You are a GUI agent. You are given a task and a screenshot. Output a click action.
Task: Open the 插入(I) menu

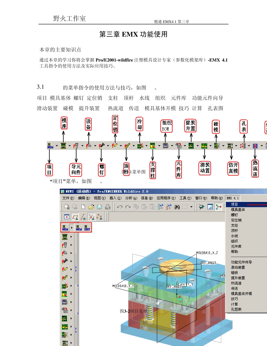pyautogui.click(x=116, y=198)
